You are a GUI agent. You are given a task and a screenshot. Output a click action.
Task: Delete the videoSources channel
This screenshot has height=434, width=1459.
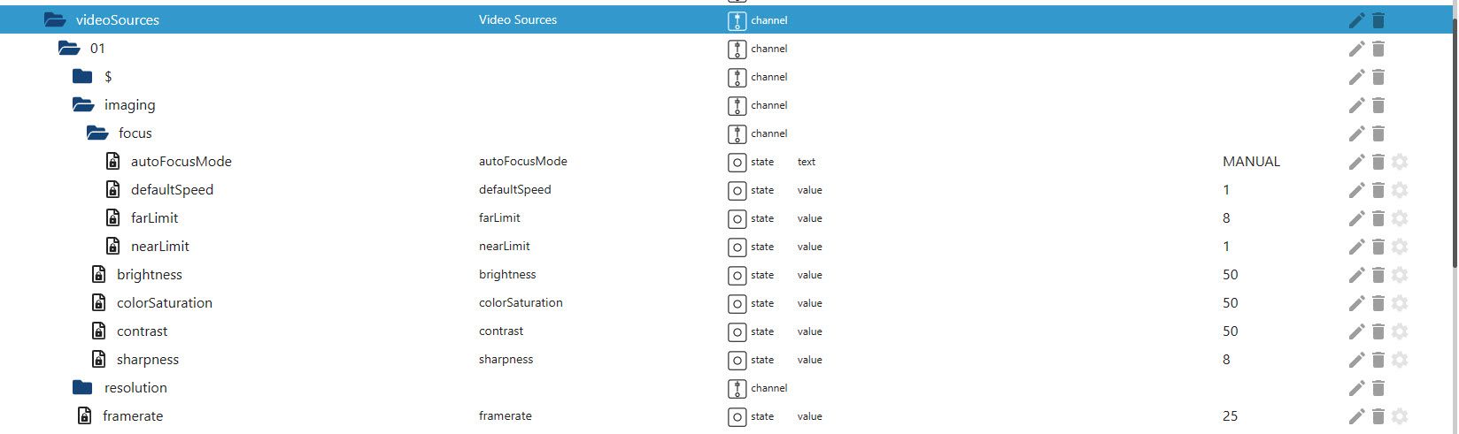pos(1378,20)
